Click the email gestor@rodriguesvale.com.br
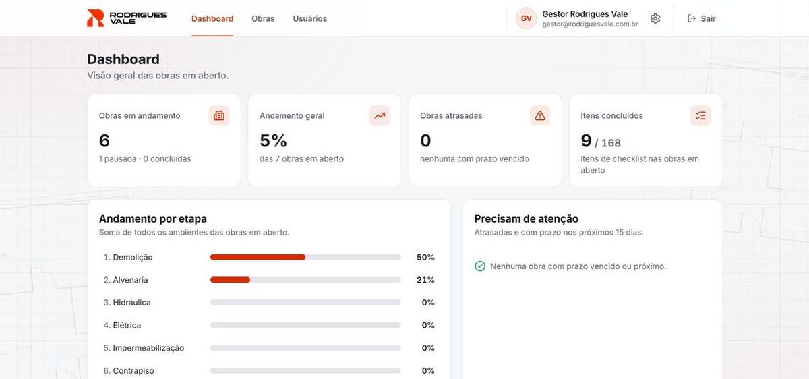This screenshot has height=379, width=809. [590, 24]
